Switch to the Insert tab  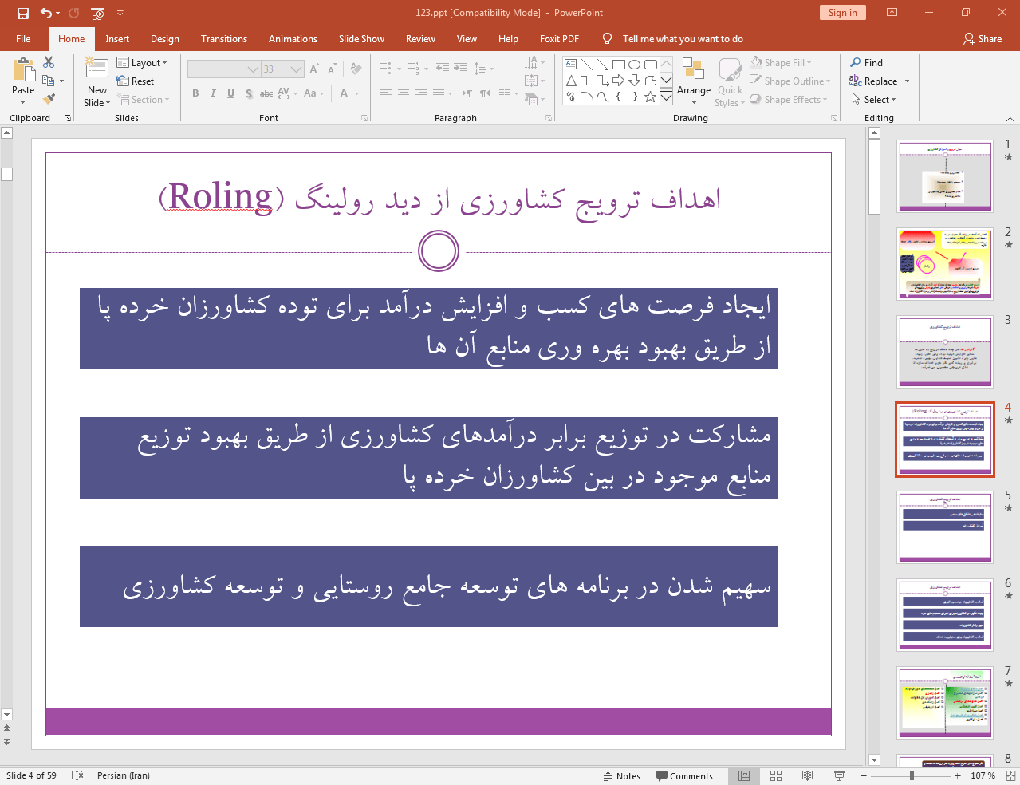tap(117, 39)
